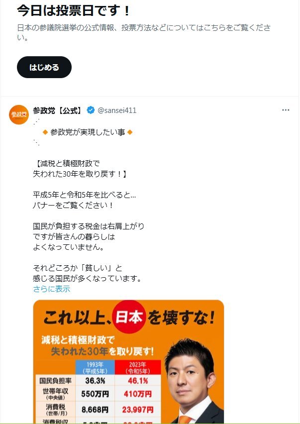This screenshot has height=424, width=300.
Task: Click the 46.1% value in the table
Action: tap(138, 381)
